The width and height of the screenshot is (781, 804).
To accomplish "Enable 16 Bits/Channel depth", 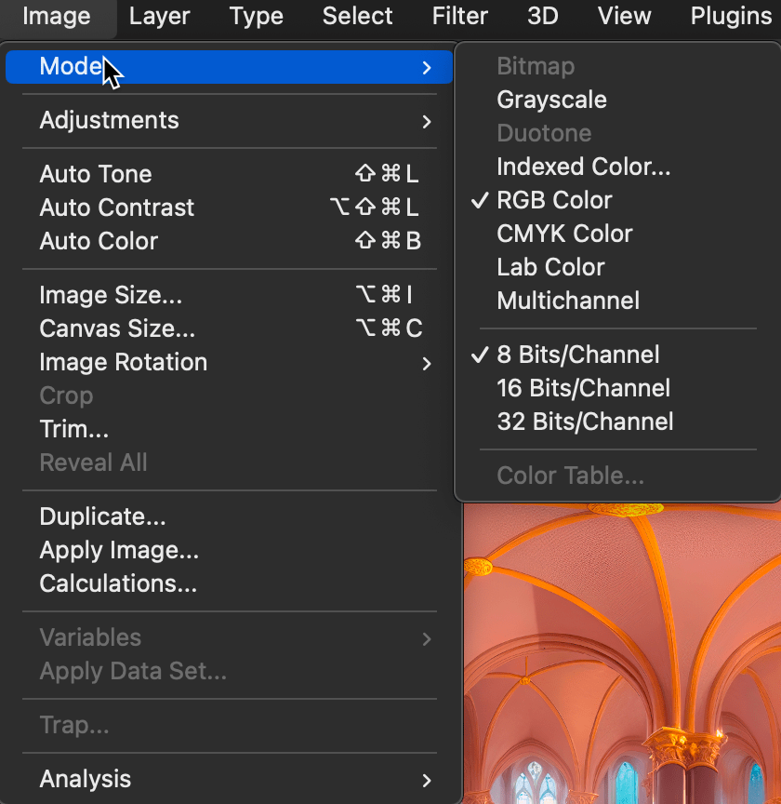I will coord(583,388).
